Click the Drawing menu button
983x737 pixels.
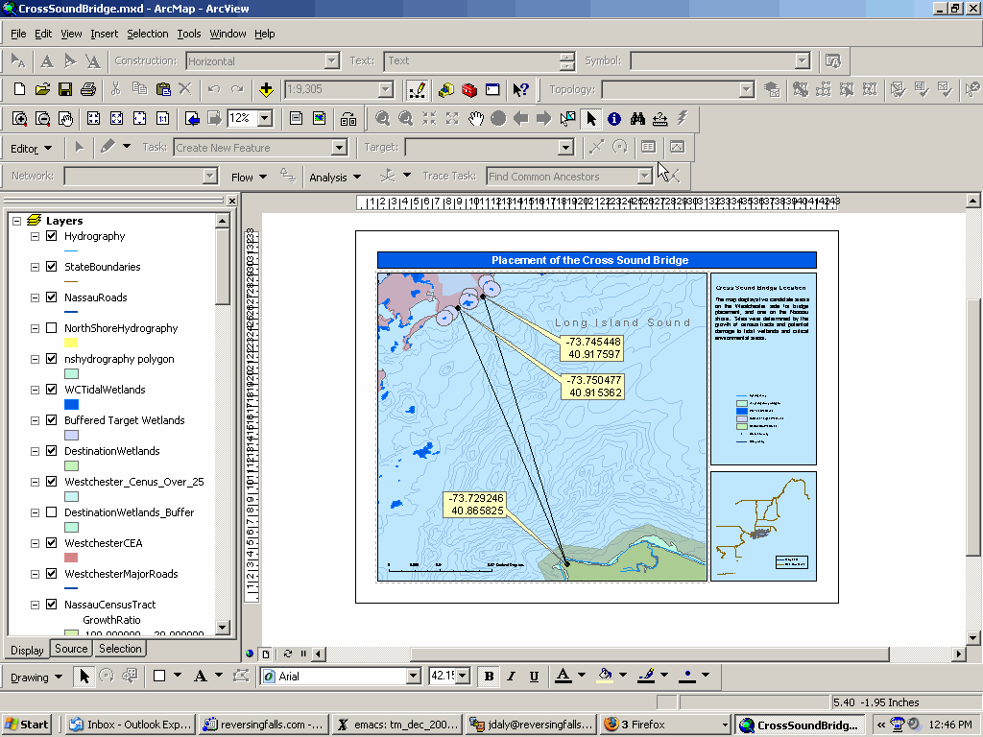(x=36, y=677)
